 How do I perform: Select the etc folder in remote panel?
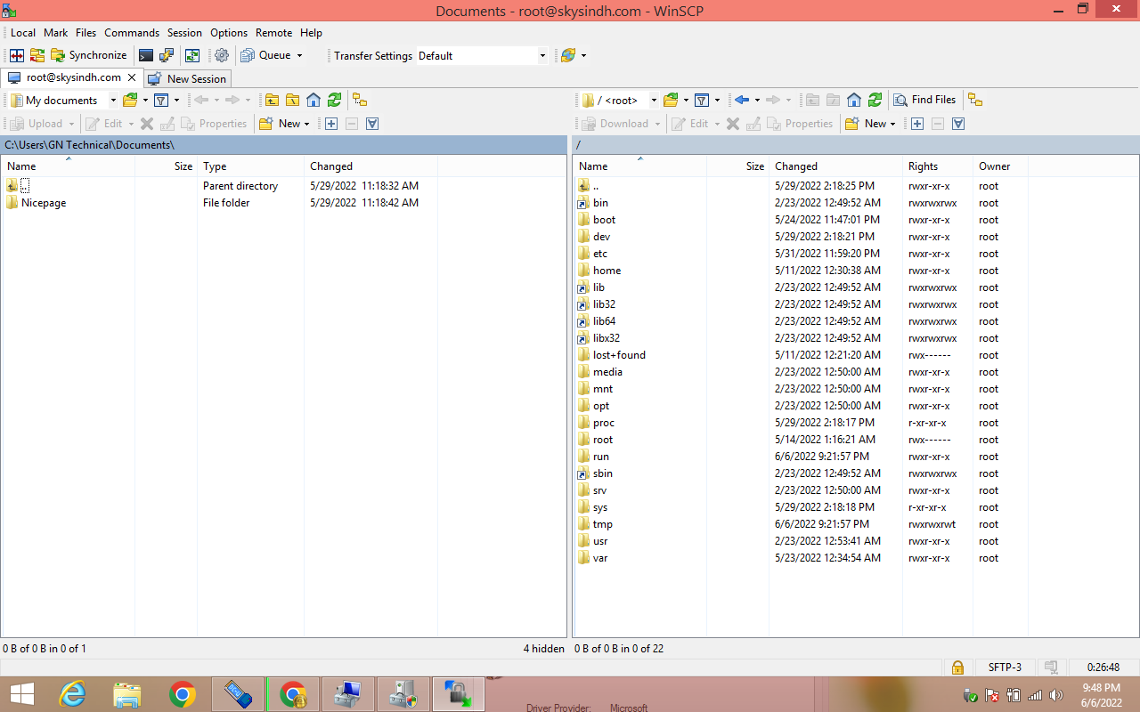tap(600, 254)
